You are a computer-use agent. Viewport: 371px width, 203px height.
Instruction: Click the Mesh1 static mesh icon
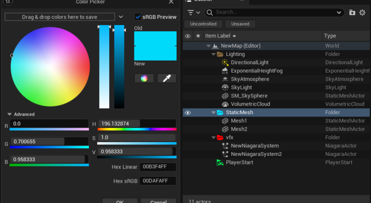(x=225, y=121)
